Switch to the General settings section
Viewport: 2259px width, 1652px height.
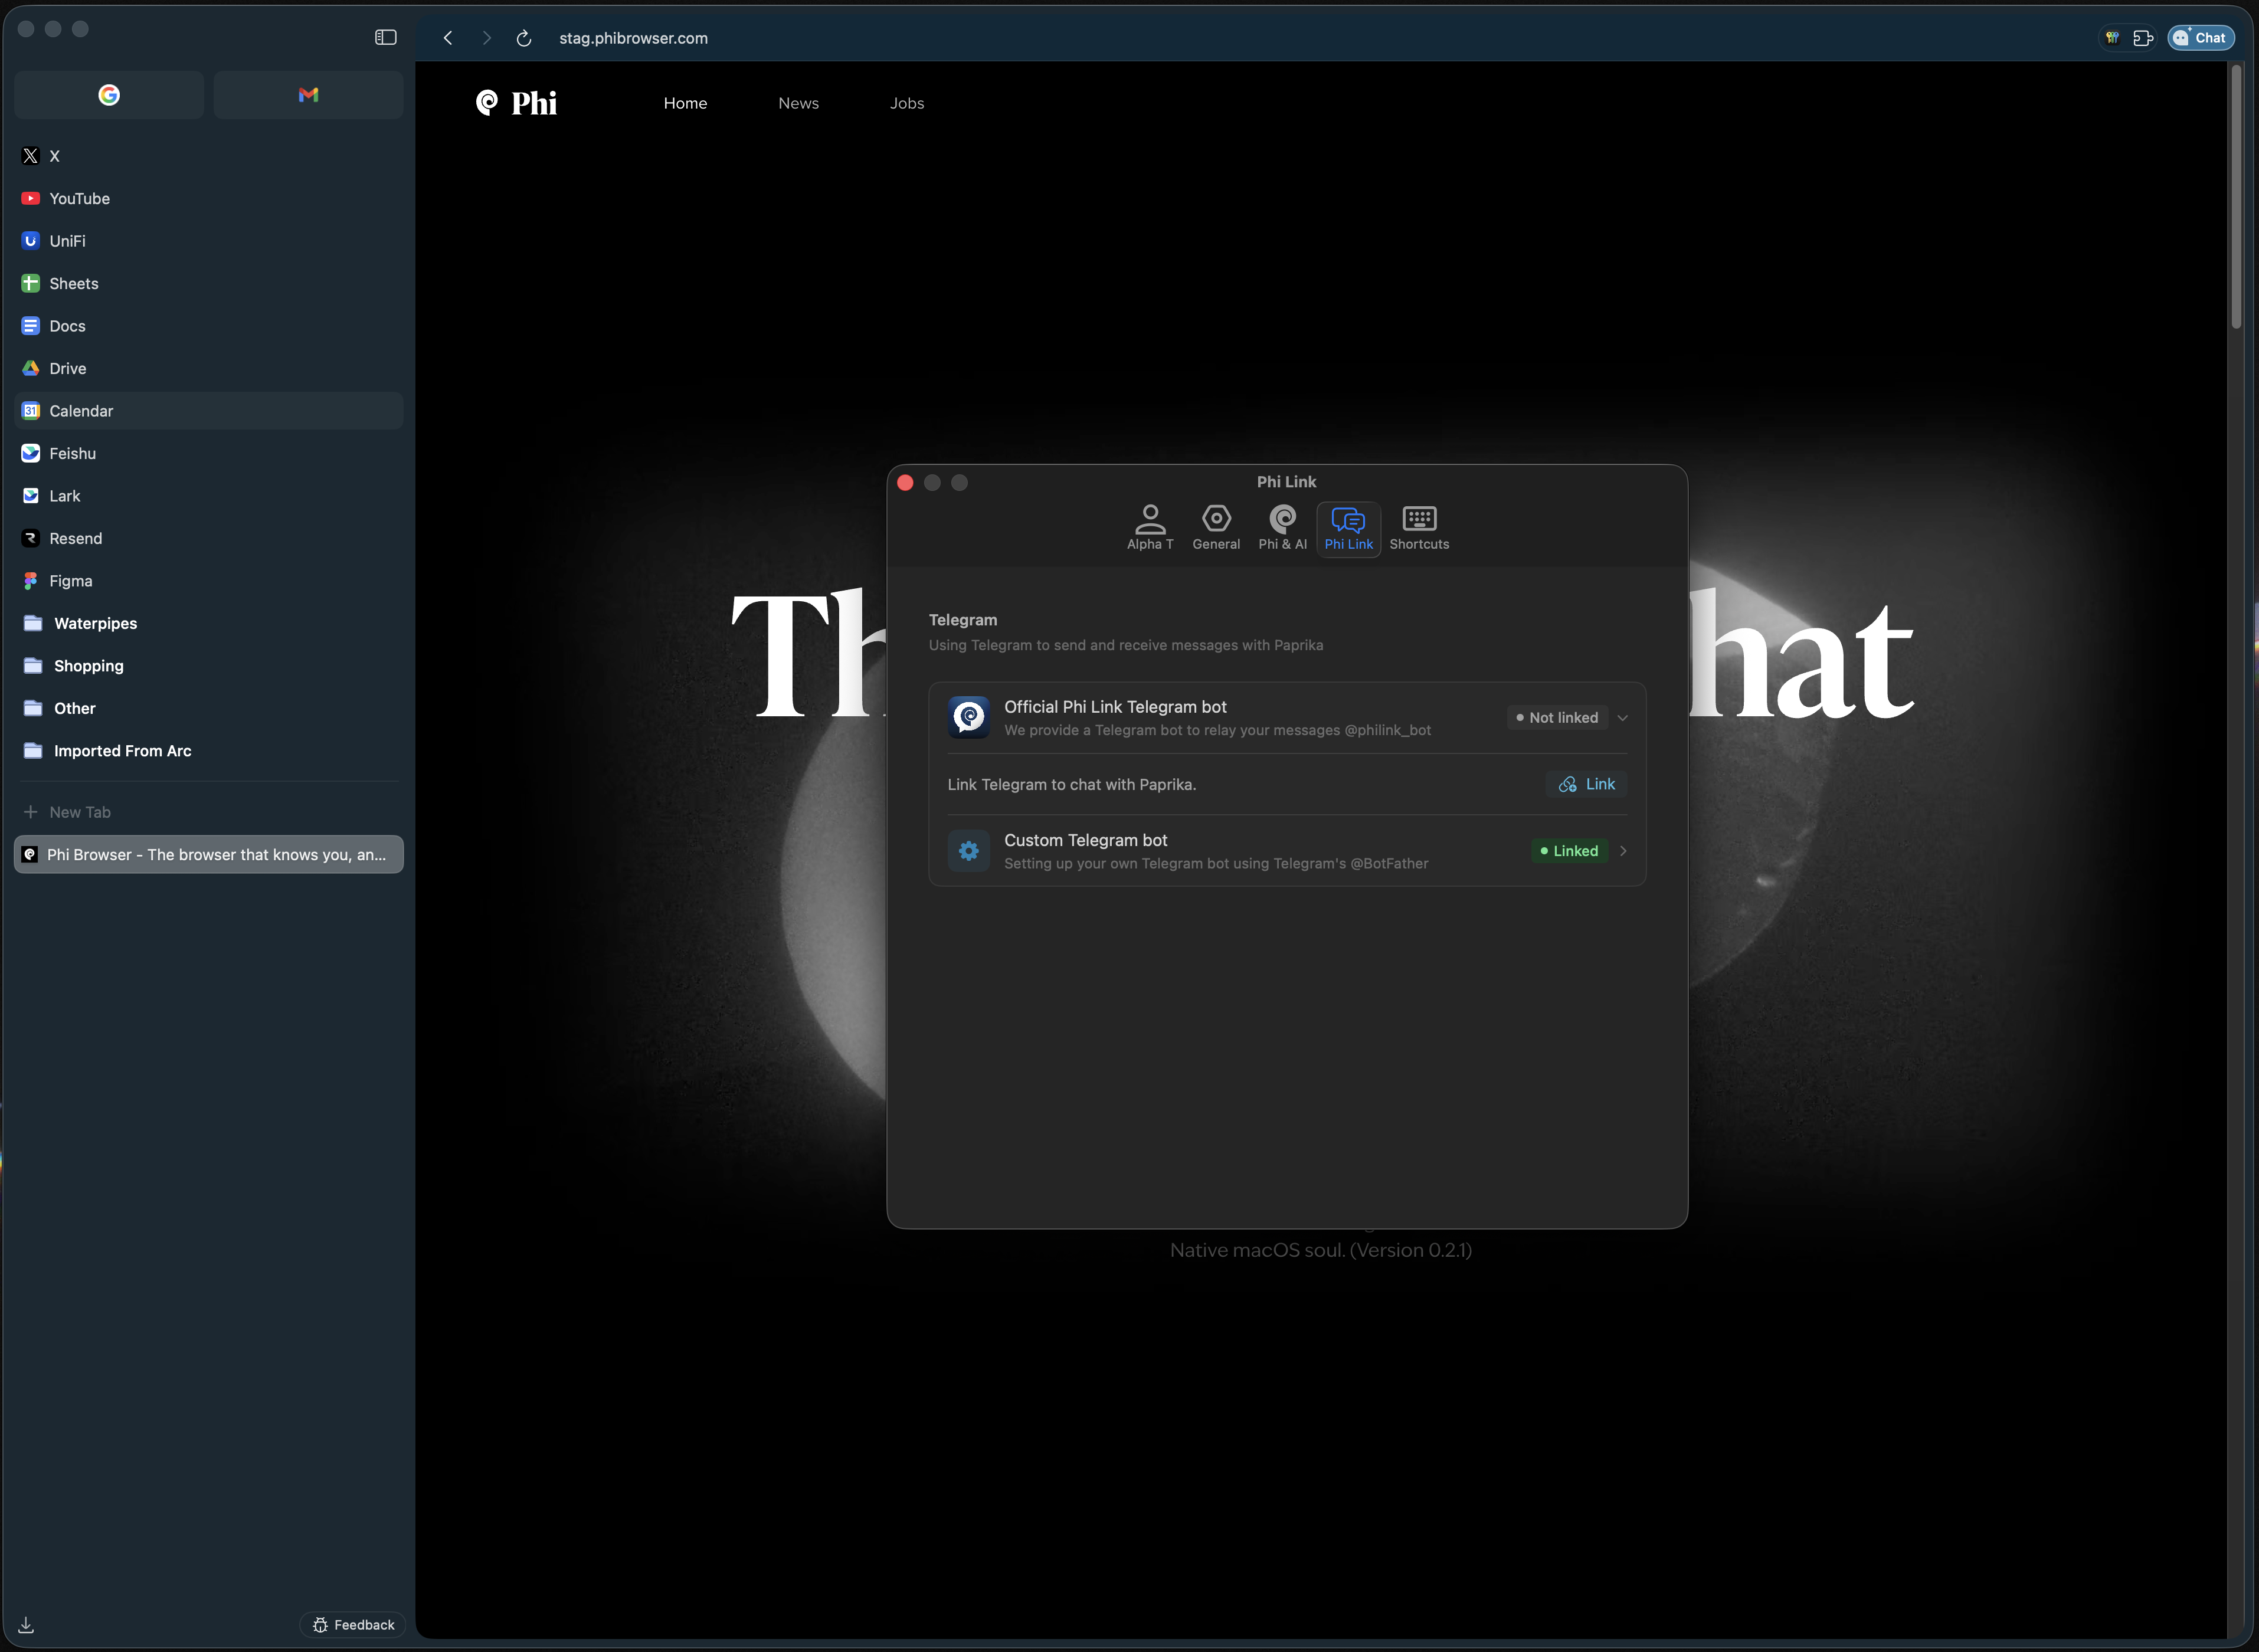tap(1216, 528)
